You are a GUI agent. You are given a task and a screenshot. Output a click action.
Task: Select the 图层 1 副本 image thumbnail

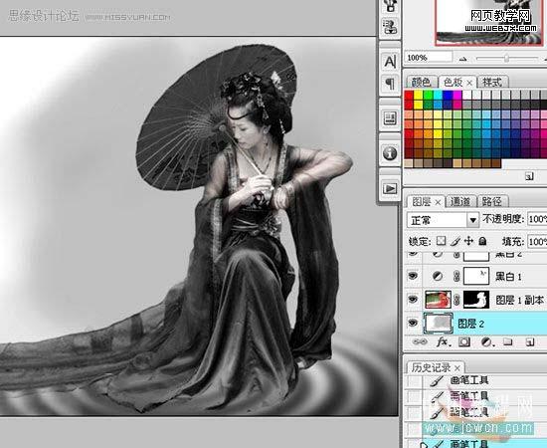(439, 300)
